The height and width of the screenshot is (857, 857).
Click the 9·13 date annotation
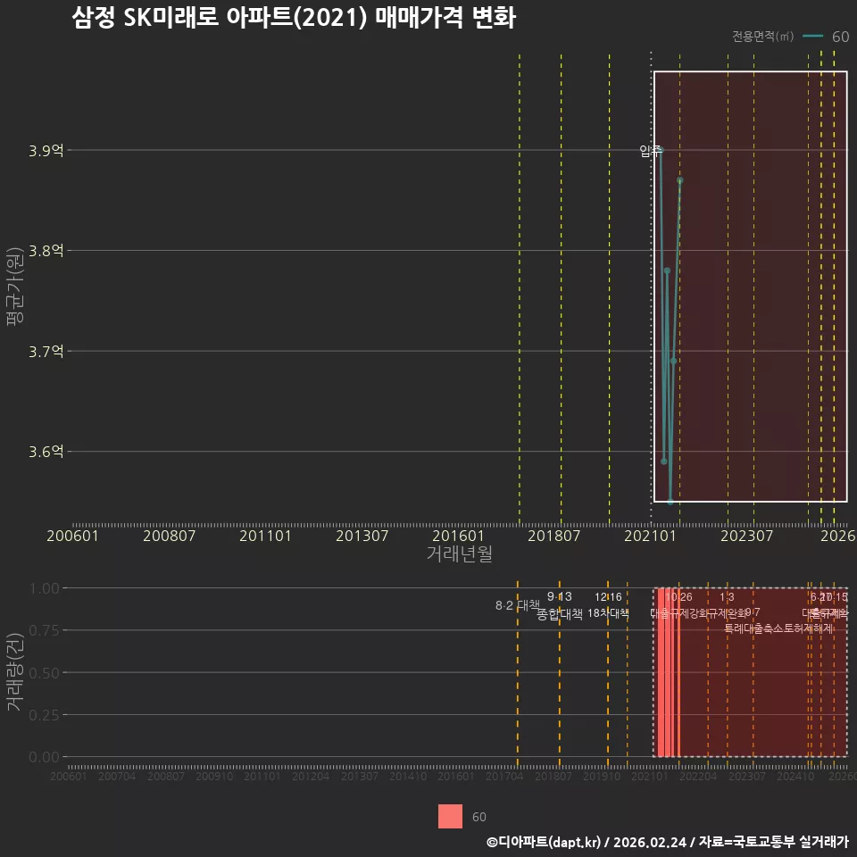560,597
